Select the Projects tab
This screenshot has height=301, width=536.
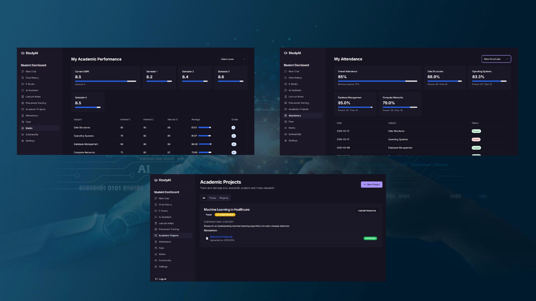point(224,198)
